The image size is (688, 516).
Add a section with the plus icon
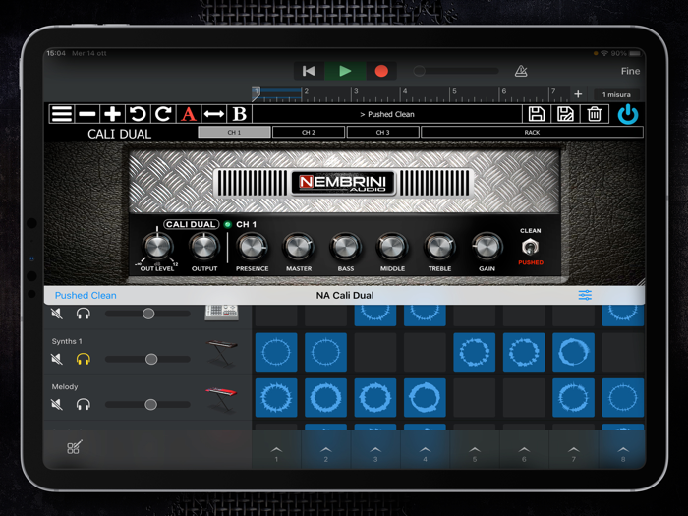[x=578, y=94]
